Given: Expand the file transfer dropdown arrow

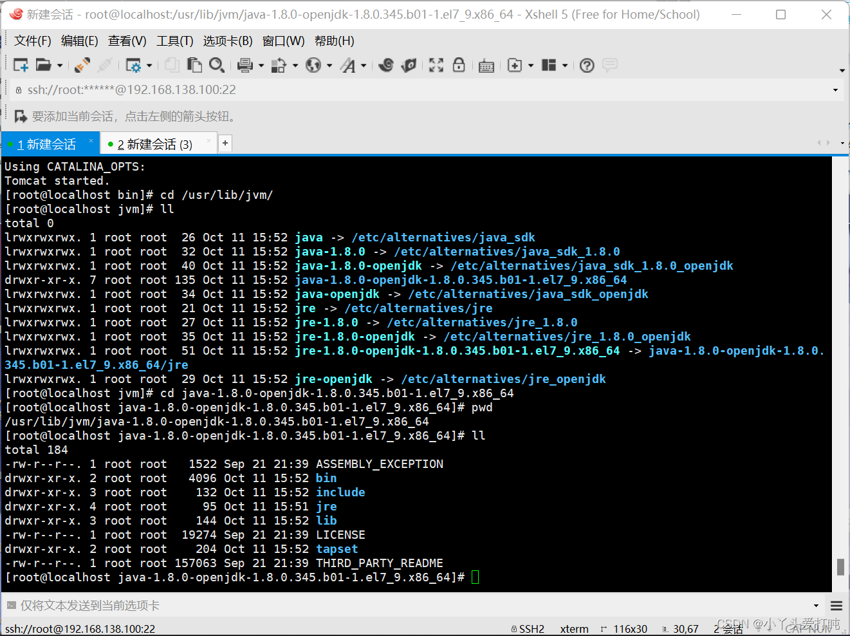Looking at the screenshot, I should [295, 66].
